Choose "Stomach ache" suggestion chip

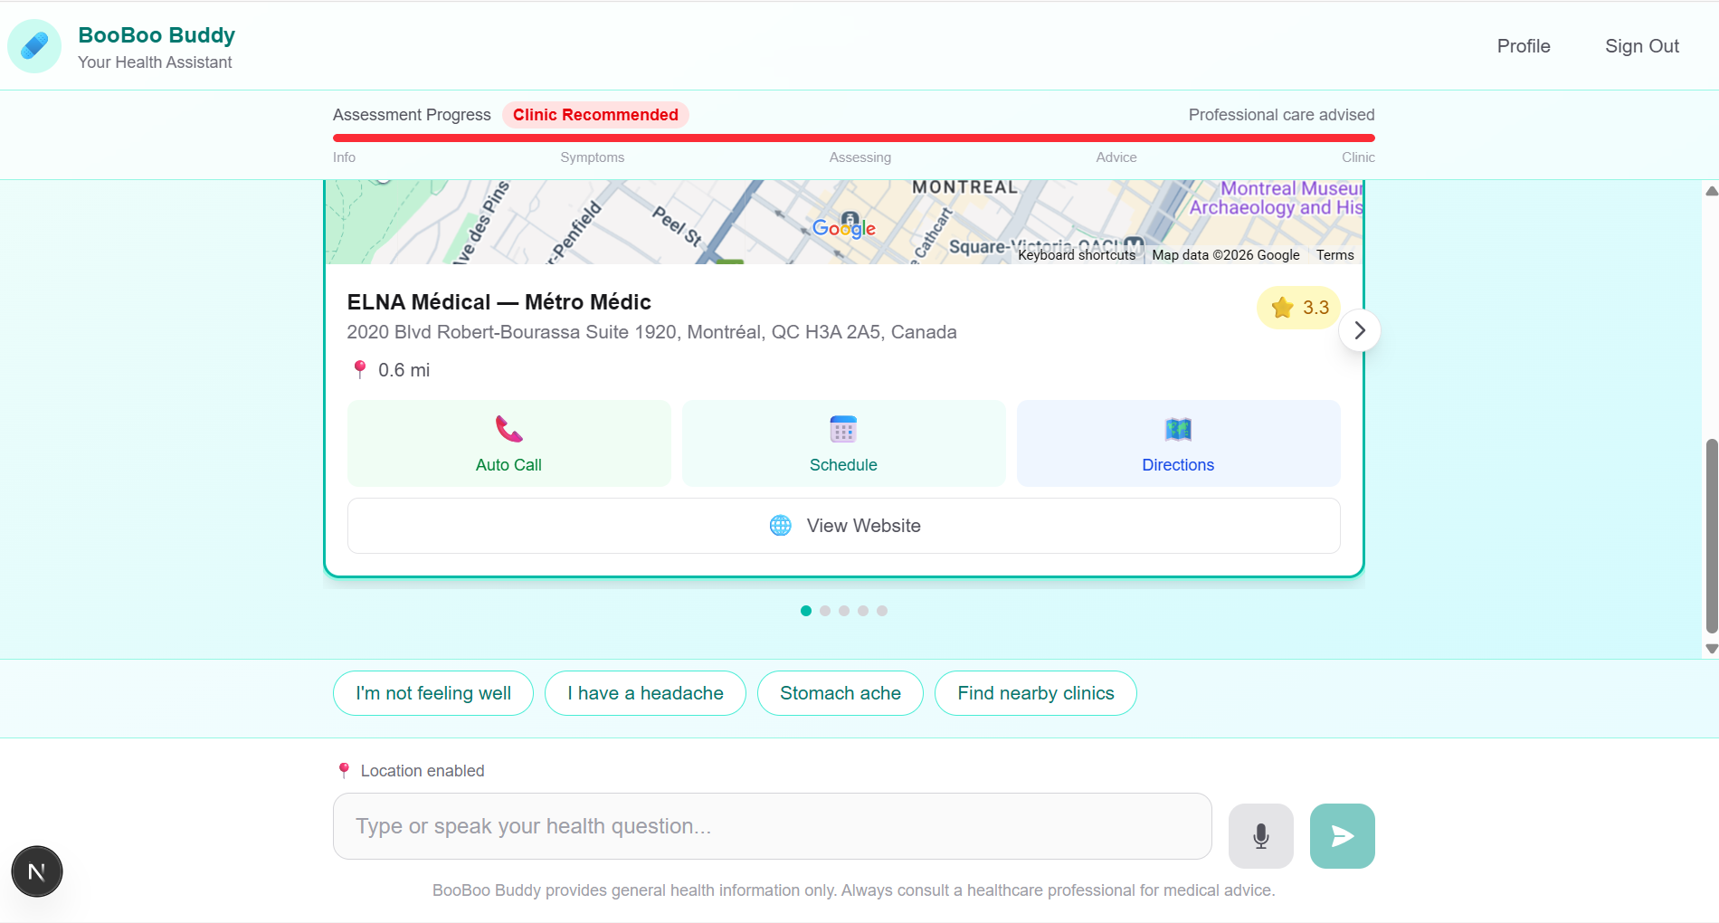pos(841,693)
